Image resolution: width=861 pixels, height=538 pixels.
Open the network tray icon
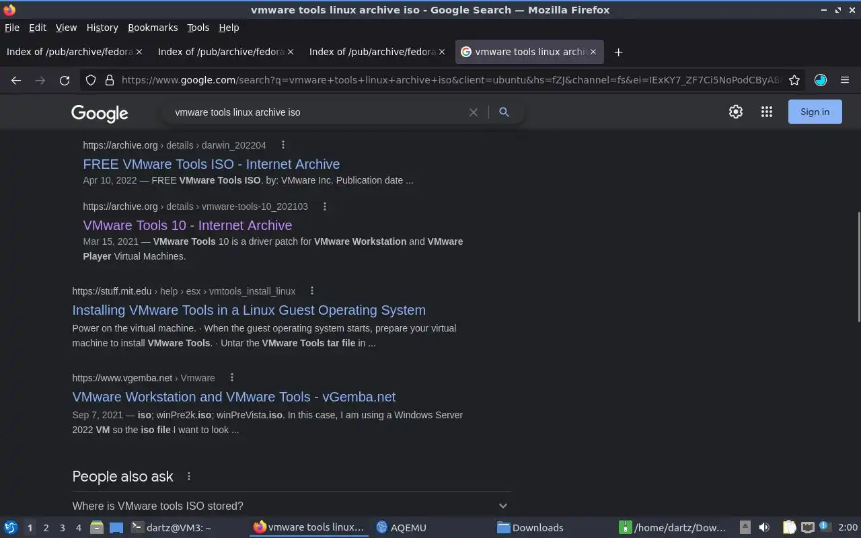808,527
